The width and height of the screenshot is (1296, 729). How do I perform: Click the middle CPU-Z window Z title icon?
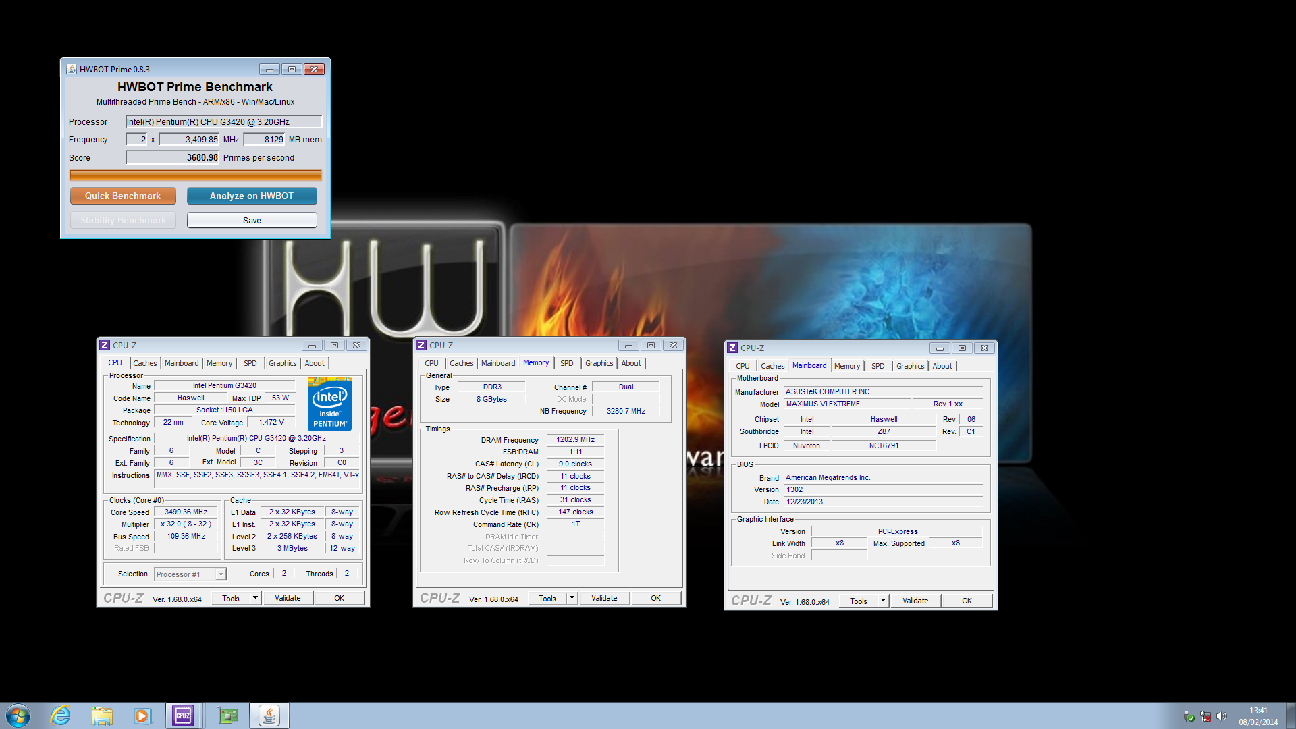[421, 345]
